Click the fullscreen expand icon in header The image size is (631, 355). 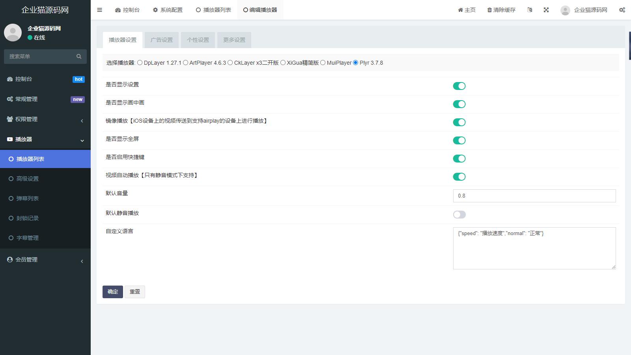546,10
